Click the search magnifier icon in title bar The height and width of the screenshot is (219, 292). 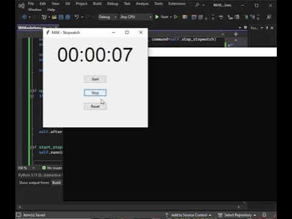pyautogui.click(x=197, y=5)
